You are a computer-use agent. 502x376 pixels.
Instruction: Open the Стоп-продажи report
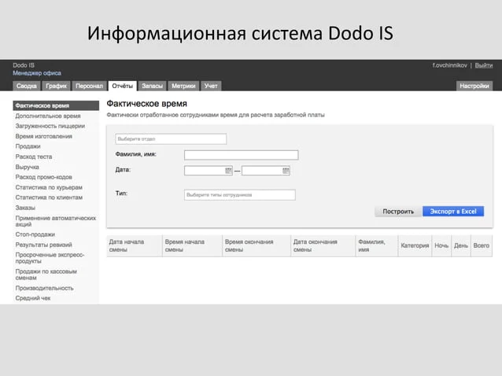[x=35, y=234]
